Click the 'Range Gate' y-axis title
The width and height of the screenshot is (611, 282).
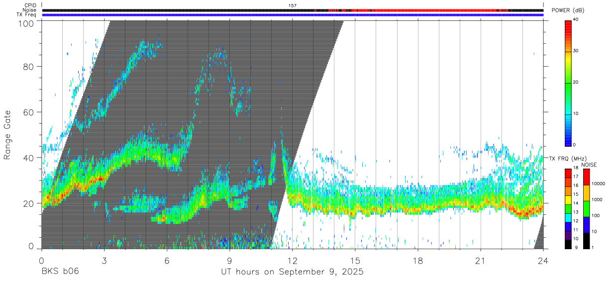[x=7, y=134]
